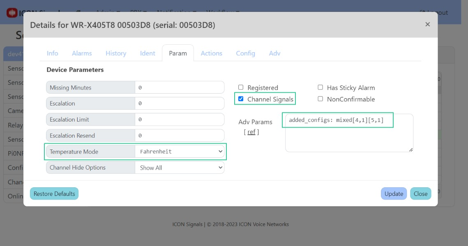Open the Temperature Mode dropdown
468x246 pixels.
point(179,152)
